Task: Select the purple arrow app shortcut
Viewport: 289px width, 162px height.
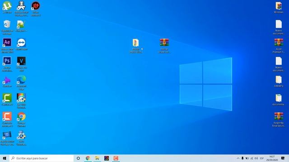Action: [7, 81]
